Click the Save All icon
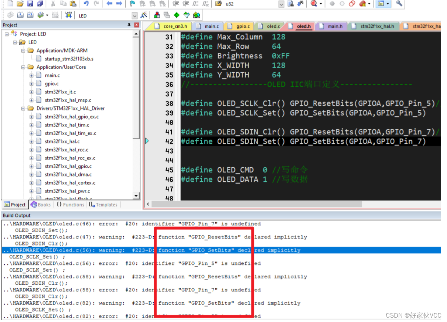 (x=40, y=4)
